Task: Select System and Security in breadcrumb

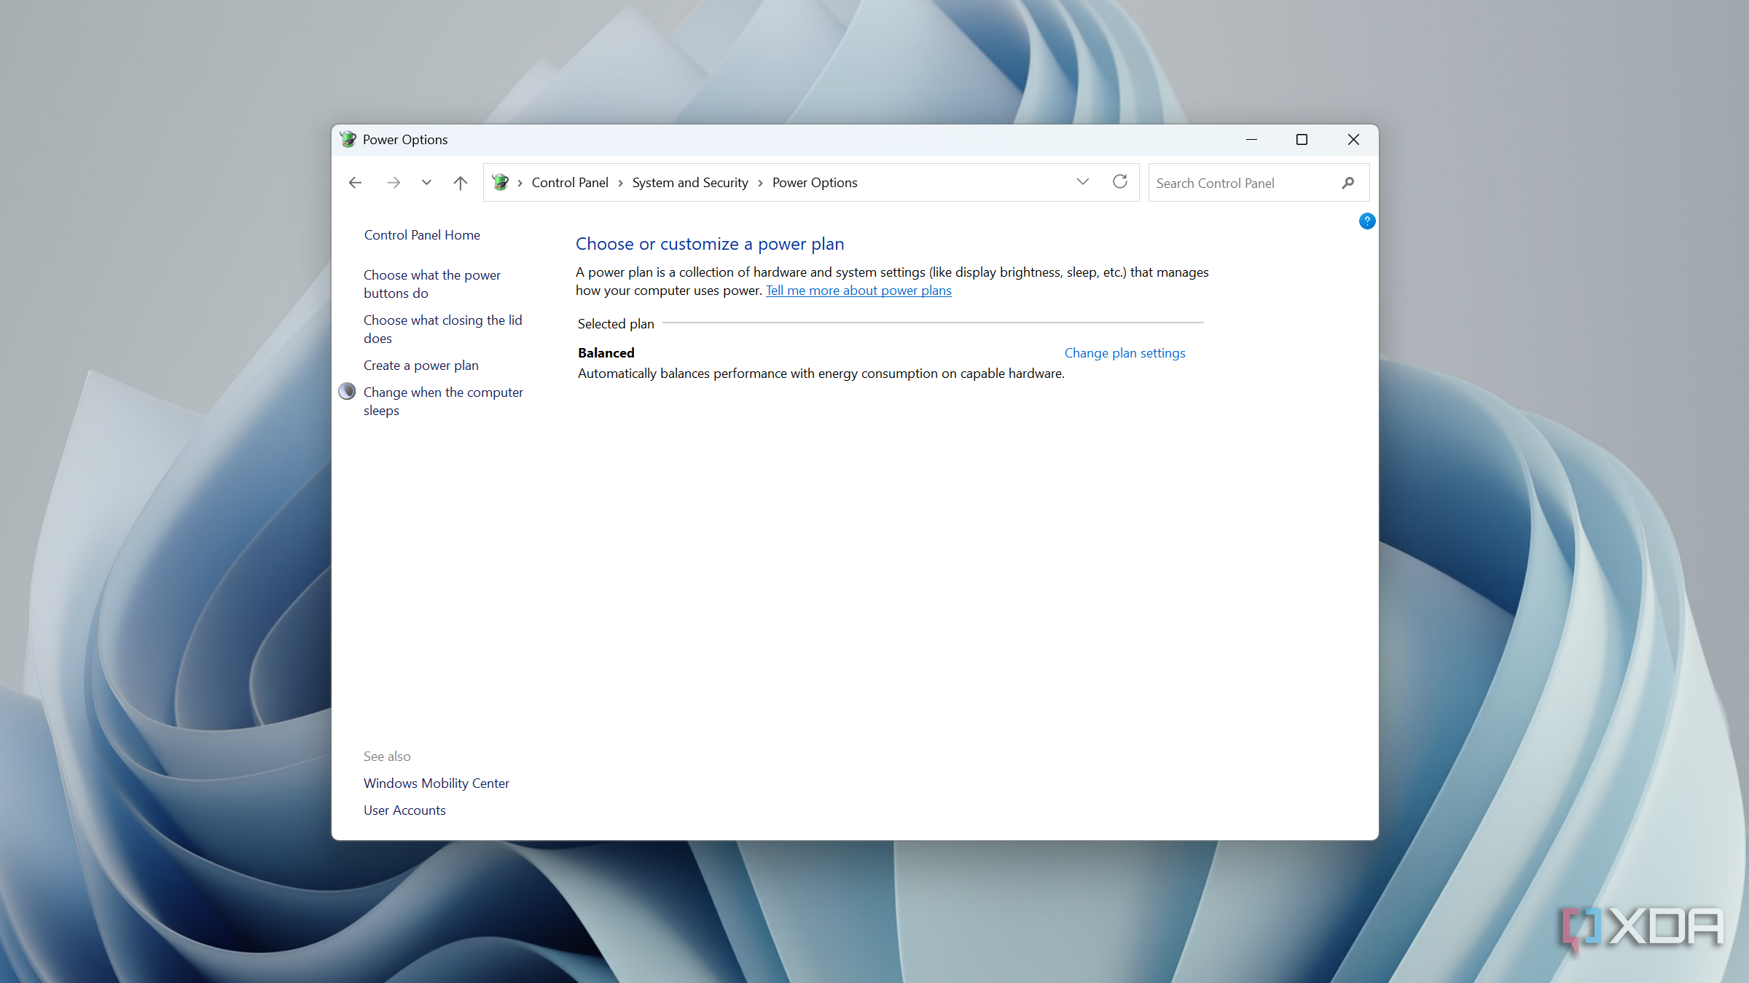Action: click(690, 183)
